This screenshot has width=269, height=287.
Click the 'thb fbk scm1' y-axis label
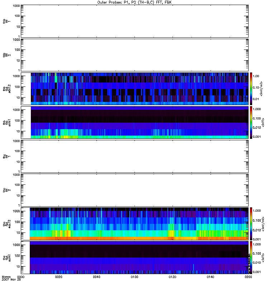[6, 122]
